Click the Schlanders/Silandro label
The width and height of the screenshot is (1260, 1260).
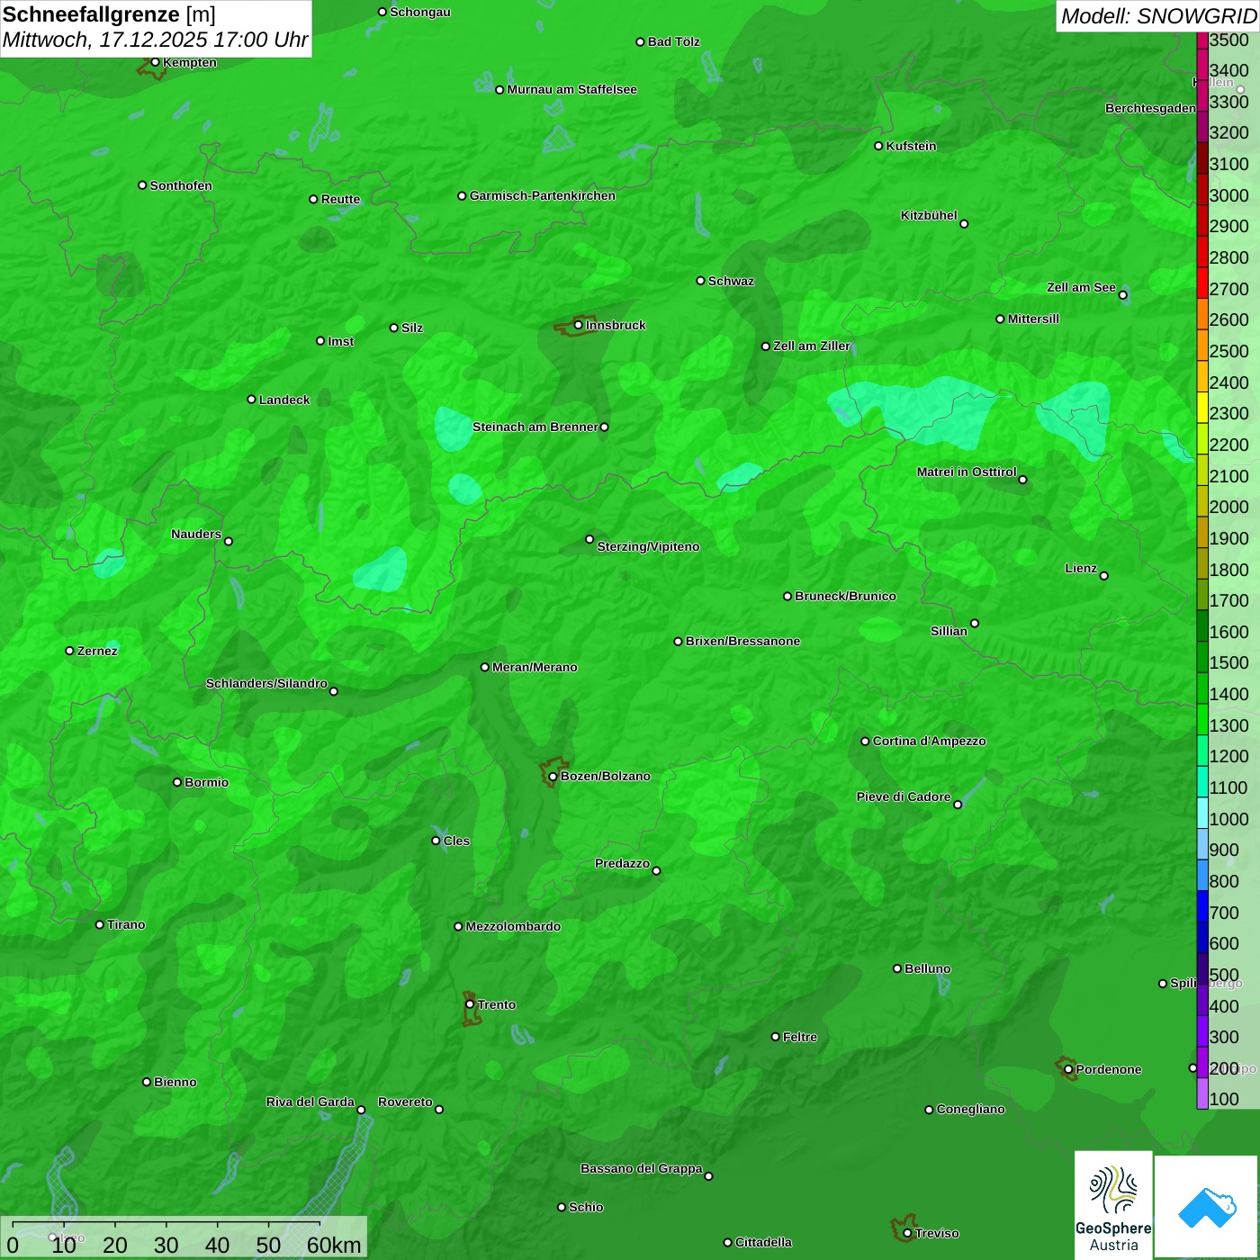click(x=266, y=683)
